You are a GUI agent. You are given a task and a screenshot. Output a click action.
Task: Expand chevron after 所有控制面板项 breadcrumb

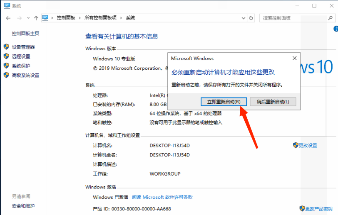(x=121, y=18)
